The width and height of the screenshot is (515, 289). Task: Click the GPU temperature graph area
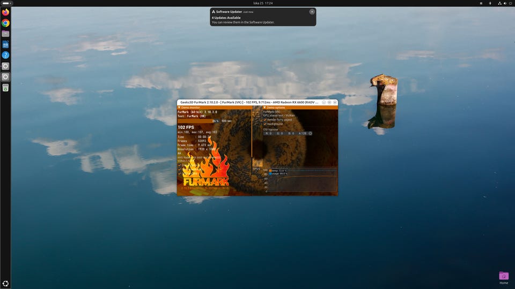[x=303, y=180]
